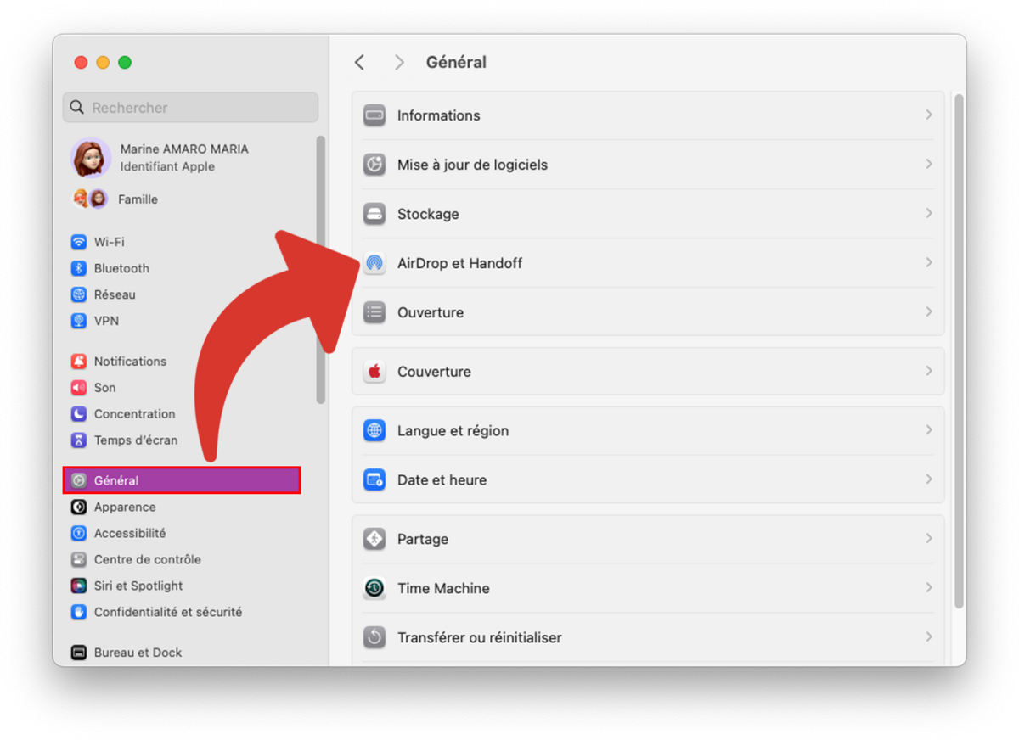Image resolution: width=1019 pixels, height=740 pixels.
Task: Click the VPN icon in sidebar
Action: (x=79, y=321)
